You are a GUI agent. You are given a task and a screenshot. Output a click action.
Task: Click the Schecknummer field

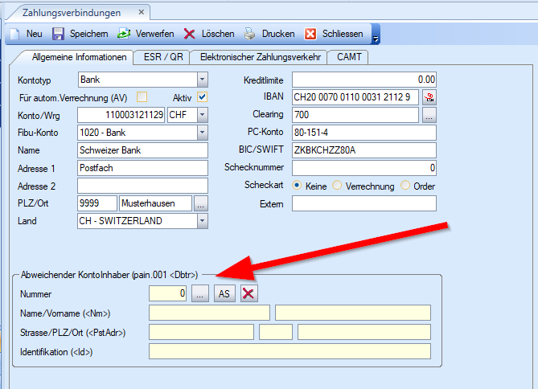[x=364, y=168]
